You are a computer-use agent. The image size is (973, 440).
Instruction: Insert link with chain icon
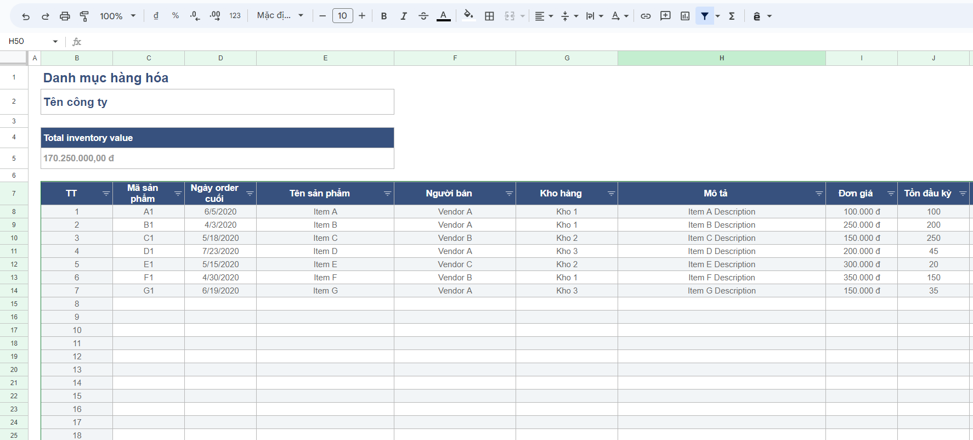coord(646,16)
